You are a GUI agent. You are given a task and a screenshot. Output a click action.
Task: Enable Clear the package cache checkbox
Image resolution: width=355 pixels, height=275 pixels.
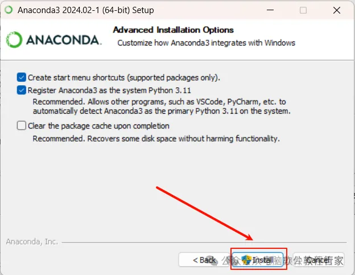tap(21, 126)
